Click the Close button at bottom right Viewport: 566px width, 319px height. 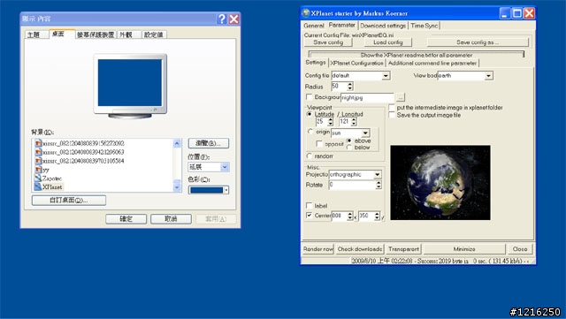(520, 249)
